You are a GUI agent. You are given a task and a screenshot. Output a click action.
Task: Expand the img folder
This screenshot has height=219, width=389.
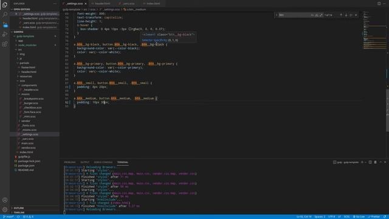click(22, 54)
